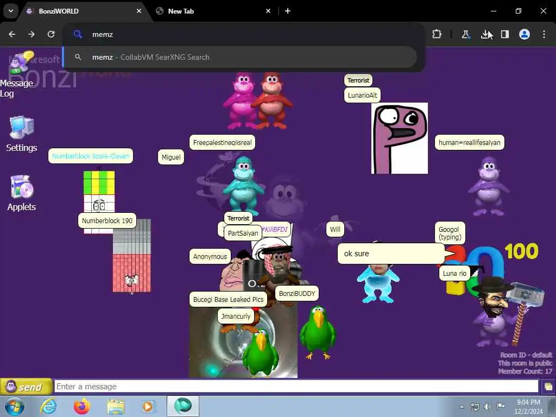Viewport: 556px width, 417px height.
Task: Click the ok sure speech bubble
Action: click(x=391, y=254)
